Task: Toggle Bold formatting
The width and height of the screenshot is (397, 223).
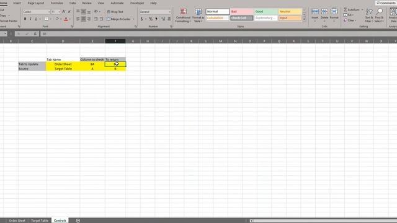Action: point(25,19)
